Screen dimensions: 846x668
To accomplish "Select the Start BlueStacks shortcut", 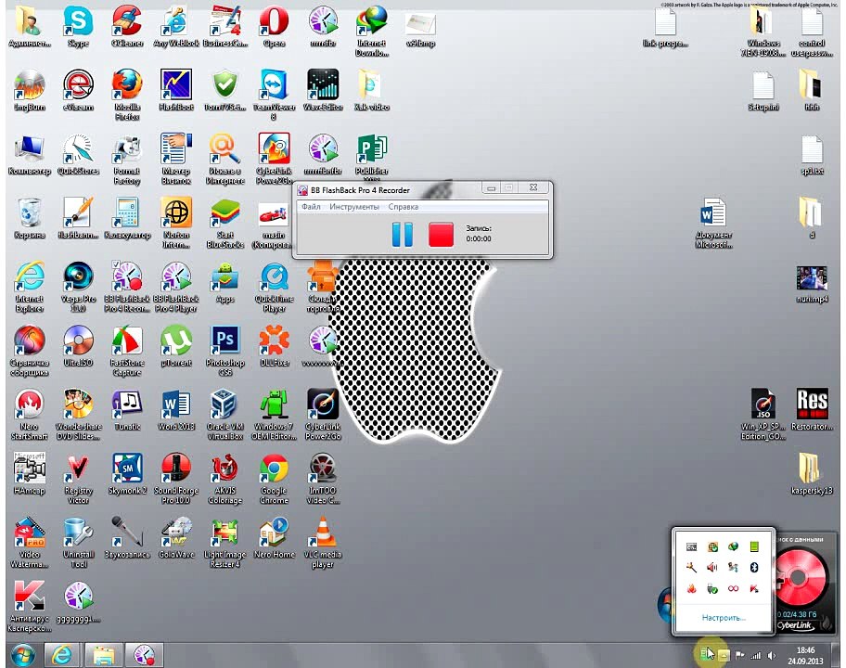I will click(x=225, y=223).
